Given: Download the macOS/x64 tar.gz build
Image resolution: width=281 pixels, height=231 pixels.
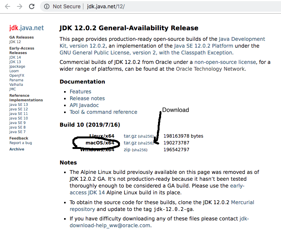Looking at the screenshot, I should (130, 143).
